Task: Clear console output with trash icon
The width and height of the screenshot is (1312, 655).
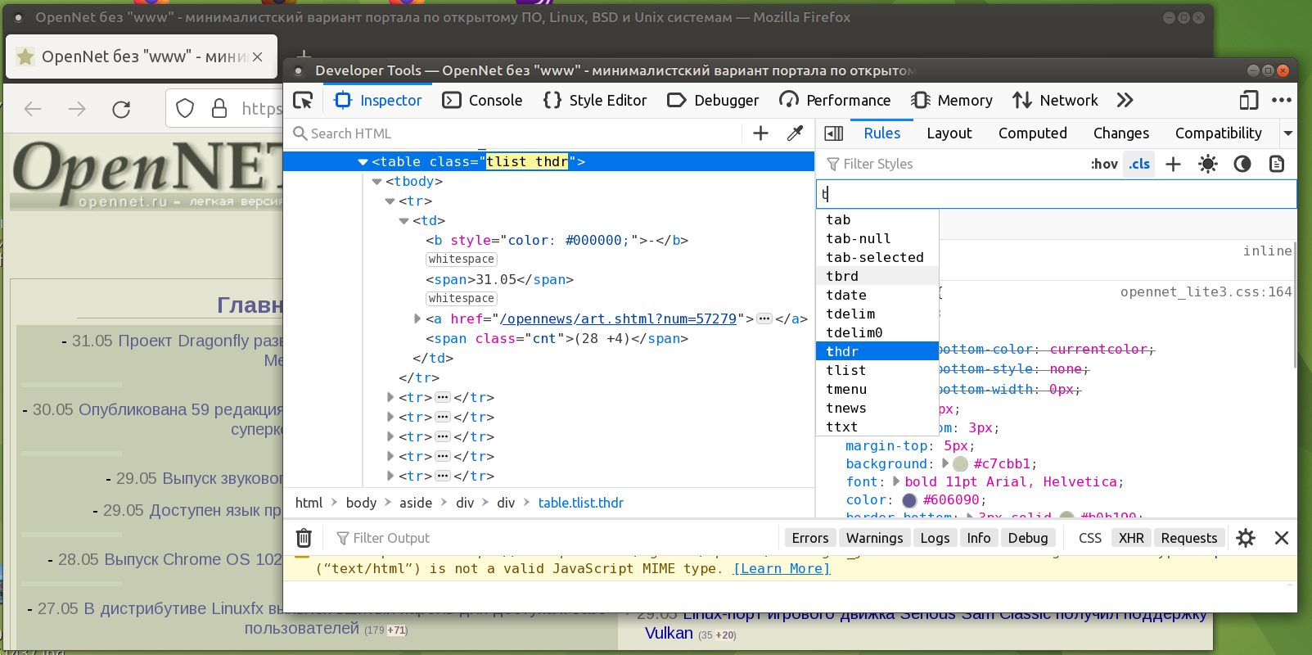Action: click(x=304, y=538)
